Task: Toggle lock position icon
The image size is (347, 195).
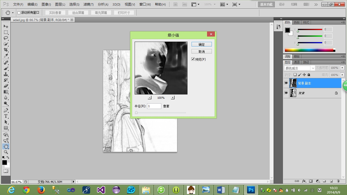Action: [x=304, y=75]
